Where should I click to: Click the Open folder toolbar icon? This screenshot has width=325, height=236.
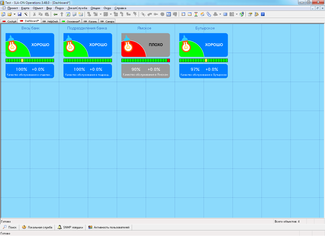click(10, 14)
